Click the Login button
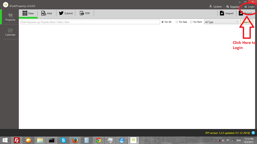257x144 pixels. tap(249, 7)
